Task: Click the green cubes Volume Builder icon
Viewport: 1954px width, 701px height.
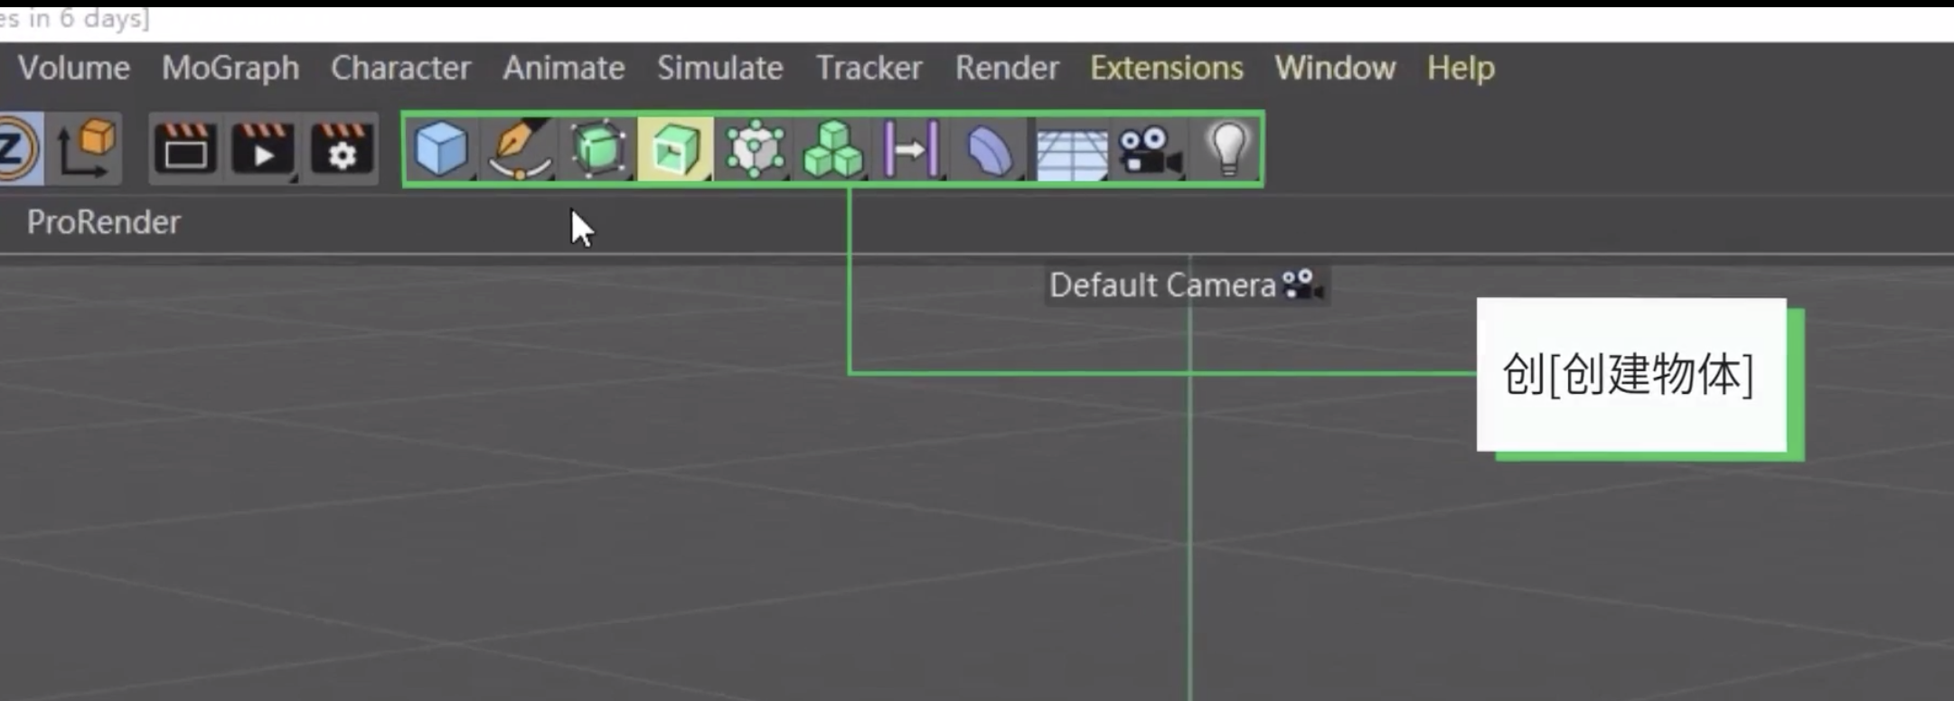Action: [832, 149]
